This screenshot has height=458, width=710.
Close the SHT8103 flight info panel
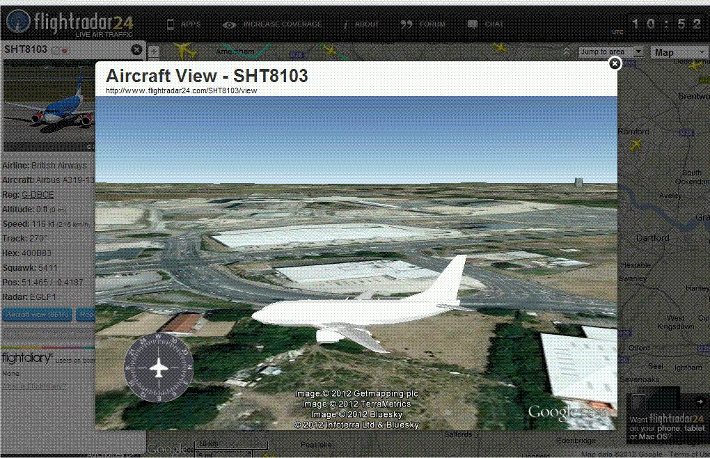click(x=136, y=50)
